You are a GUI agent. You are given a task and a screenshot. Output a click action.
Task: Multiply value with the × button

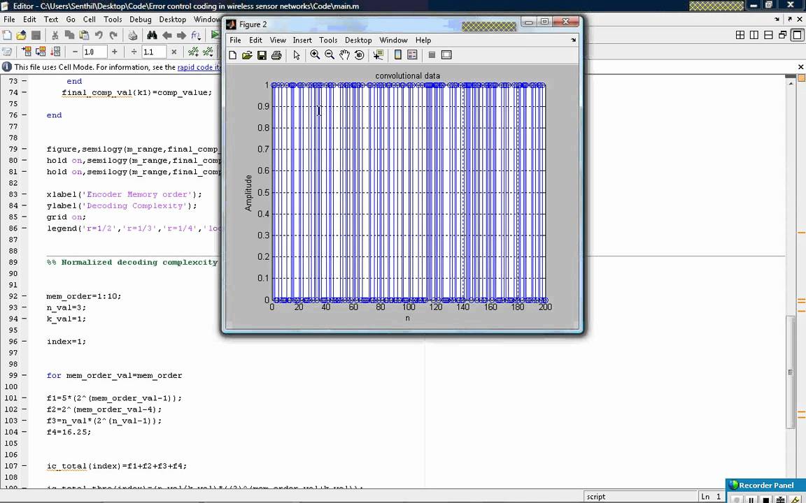(x=174, y=52)
